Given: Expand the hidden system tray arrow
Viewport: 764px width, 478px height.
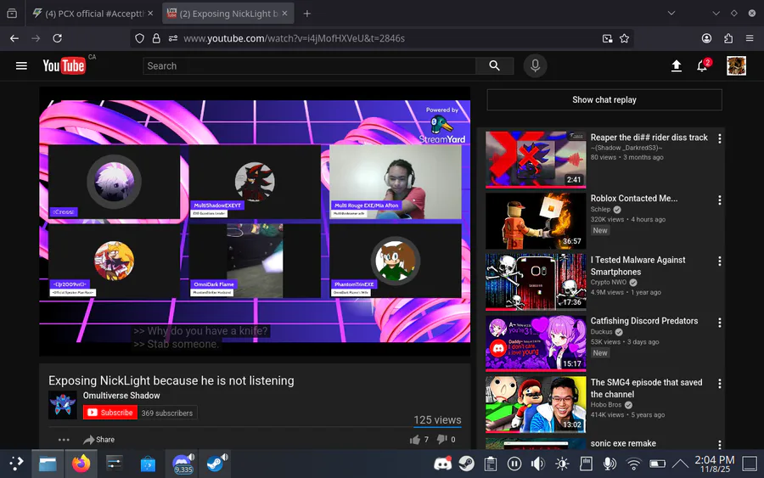Looking at the screenshot, I should pos(680,464).
